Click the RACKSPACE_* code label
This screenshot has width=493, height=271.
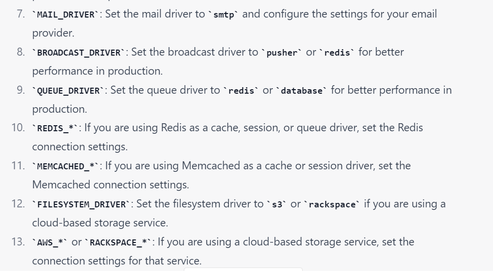point(118,242)
